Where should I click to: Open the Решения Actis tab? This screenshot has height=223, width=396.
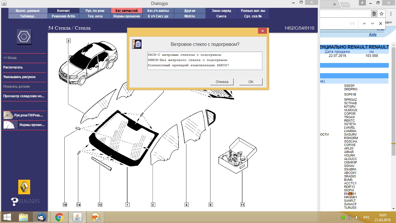tap(63, 16)
